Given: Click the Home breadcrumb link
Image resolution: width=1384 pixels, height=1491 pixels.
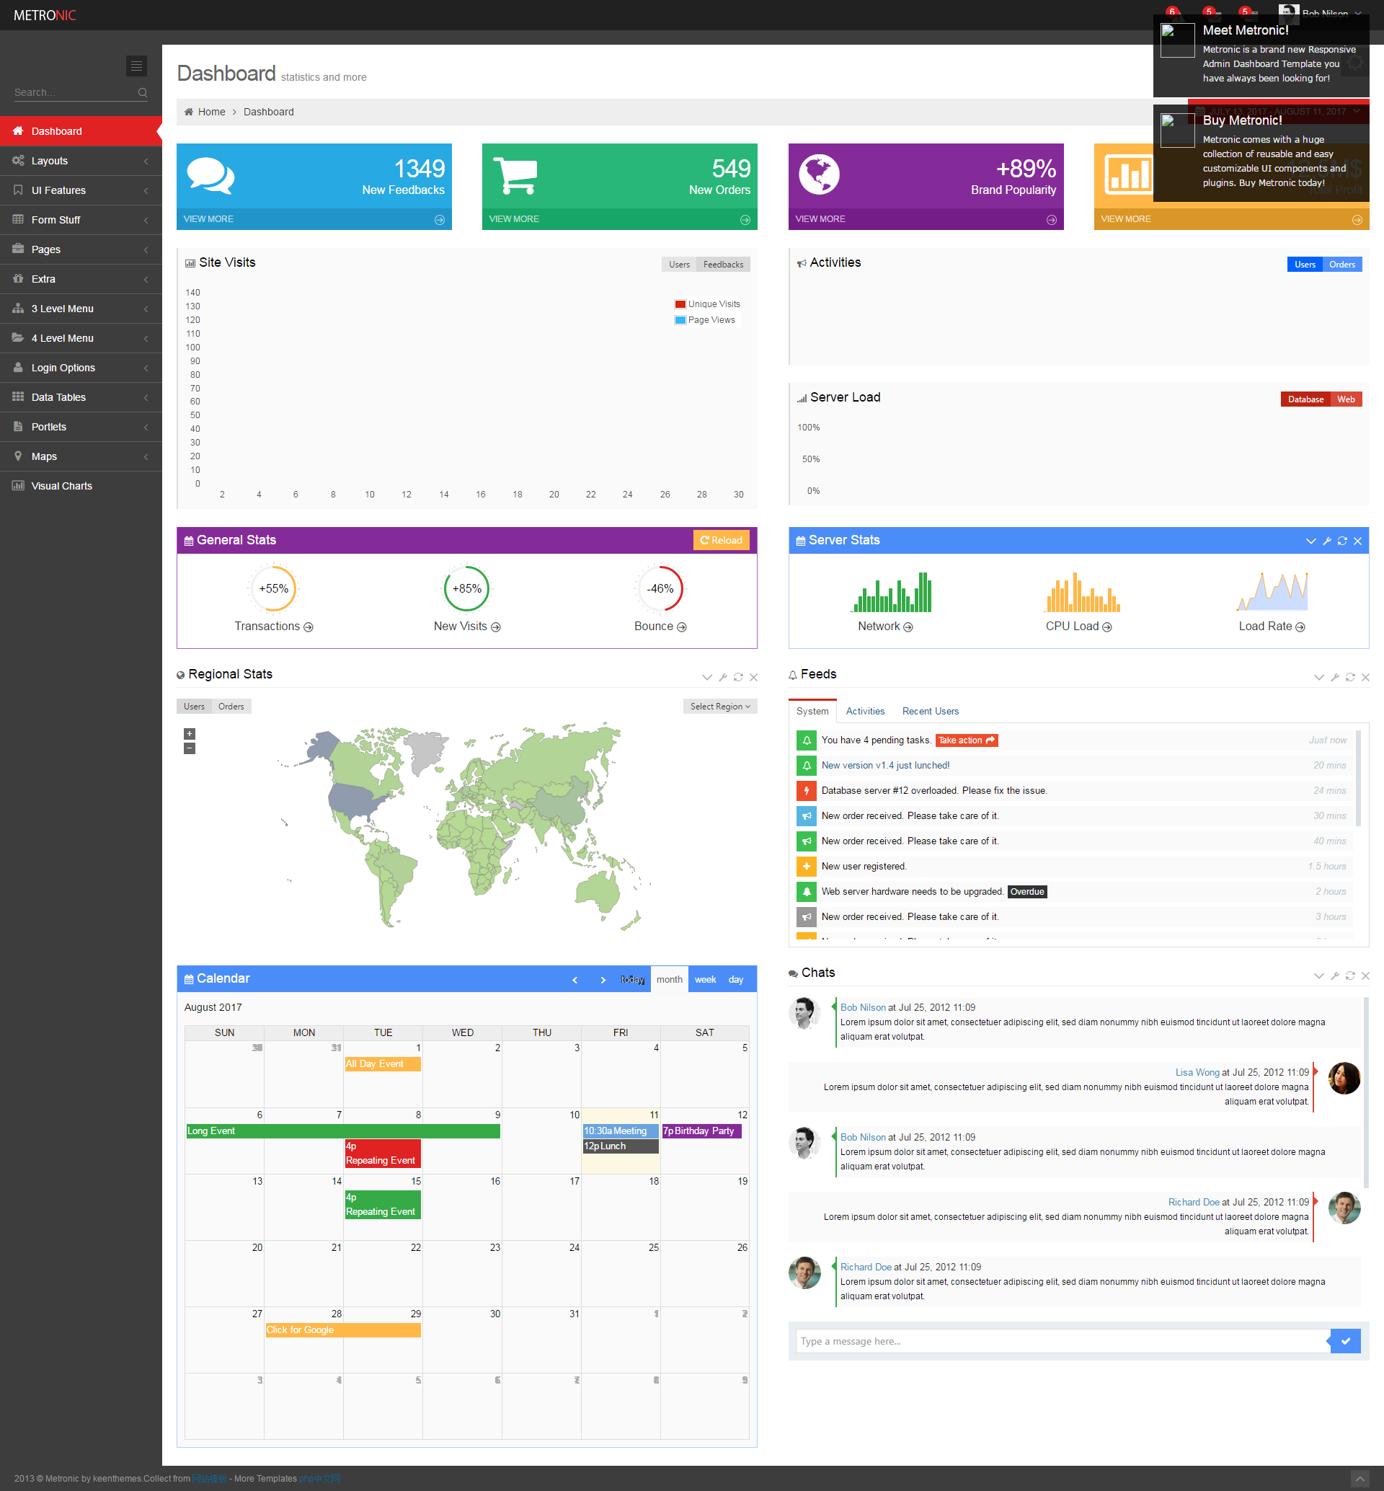Looking at the screenshot, I should click(x=211, y=112).
